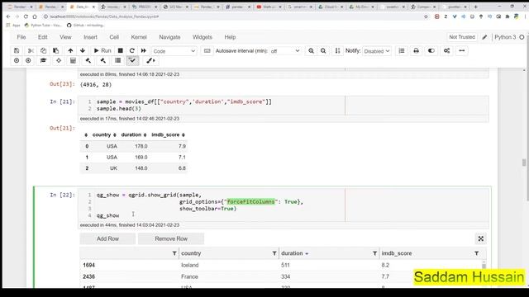Save notebook using the floppy disk icon
The image size is (529, 297).
(x=17, y=50)
